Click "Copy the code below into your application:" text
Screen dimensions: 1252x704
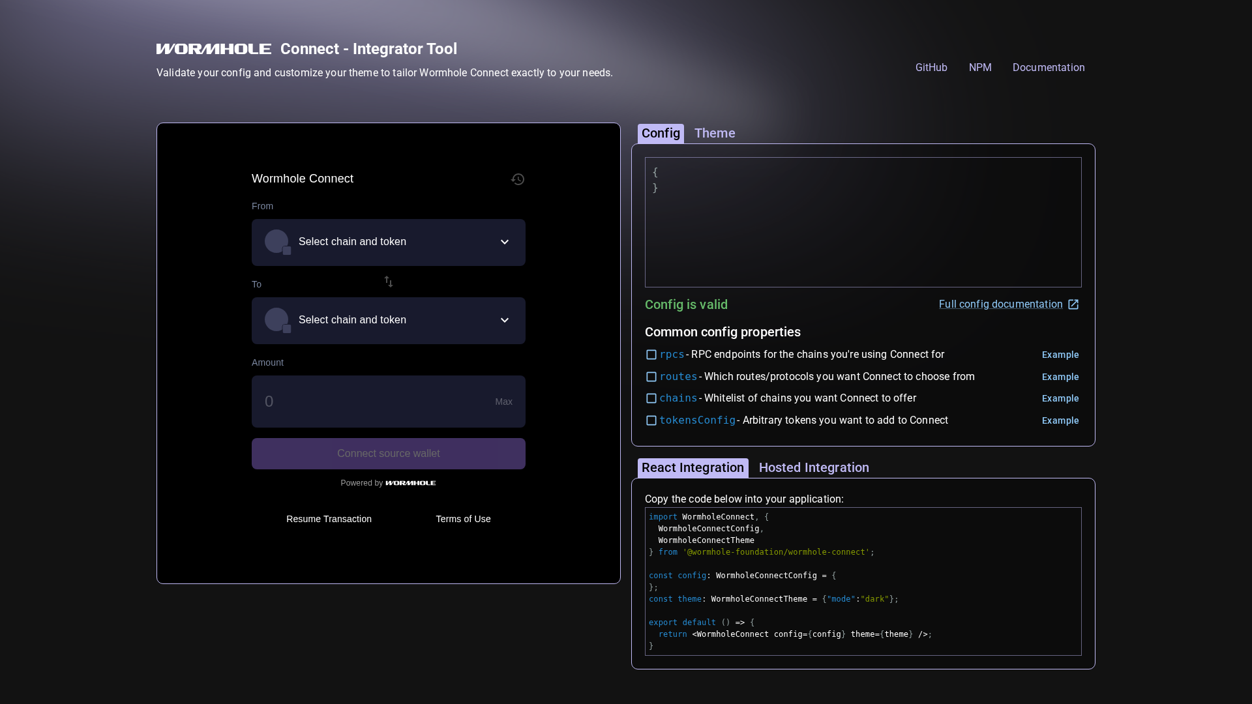744,499
